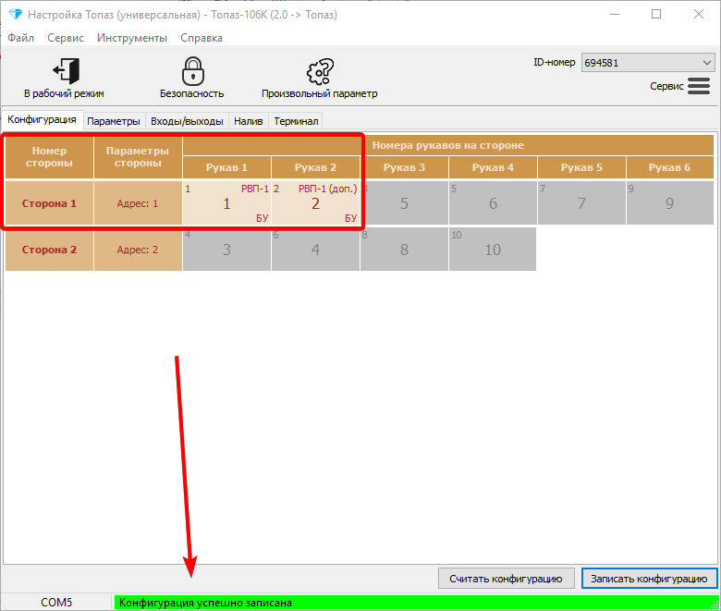Click the 'Рукав 1' column header
Image resolution: width=721 pixels, height=611 pixels.
tap(226, 167)
